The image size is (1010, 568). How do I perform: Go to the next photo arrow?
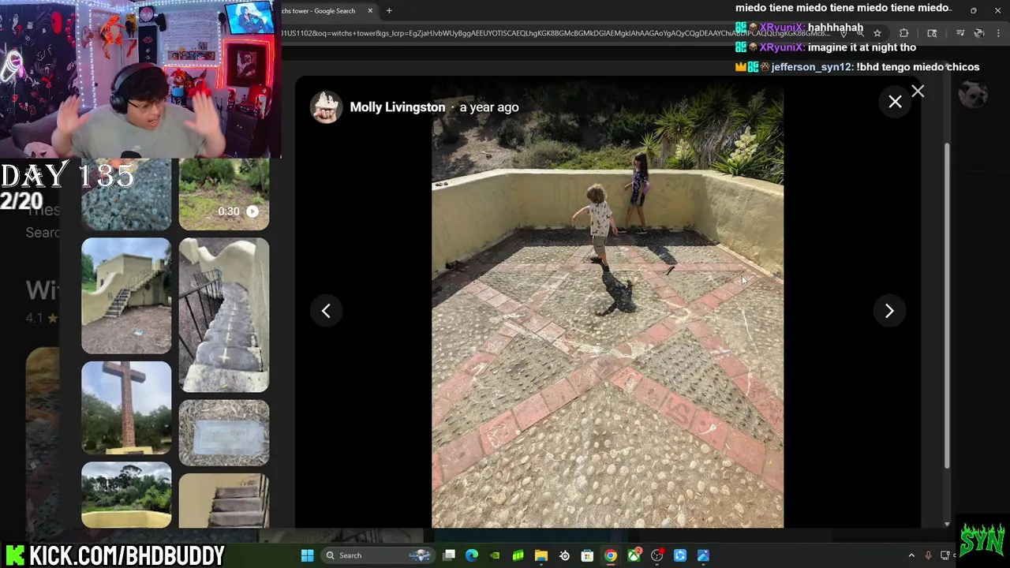(x=889, y=311)
